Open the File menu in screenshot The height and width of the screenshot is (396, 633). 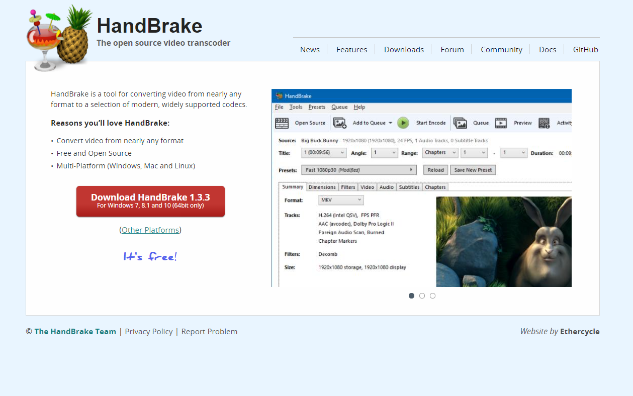[279, 107]
